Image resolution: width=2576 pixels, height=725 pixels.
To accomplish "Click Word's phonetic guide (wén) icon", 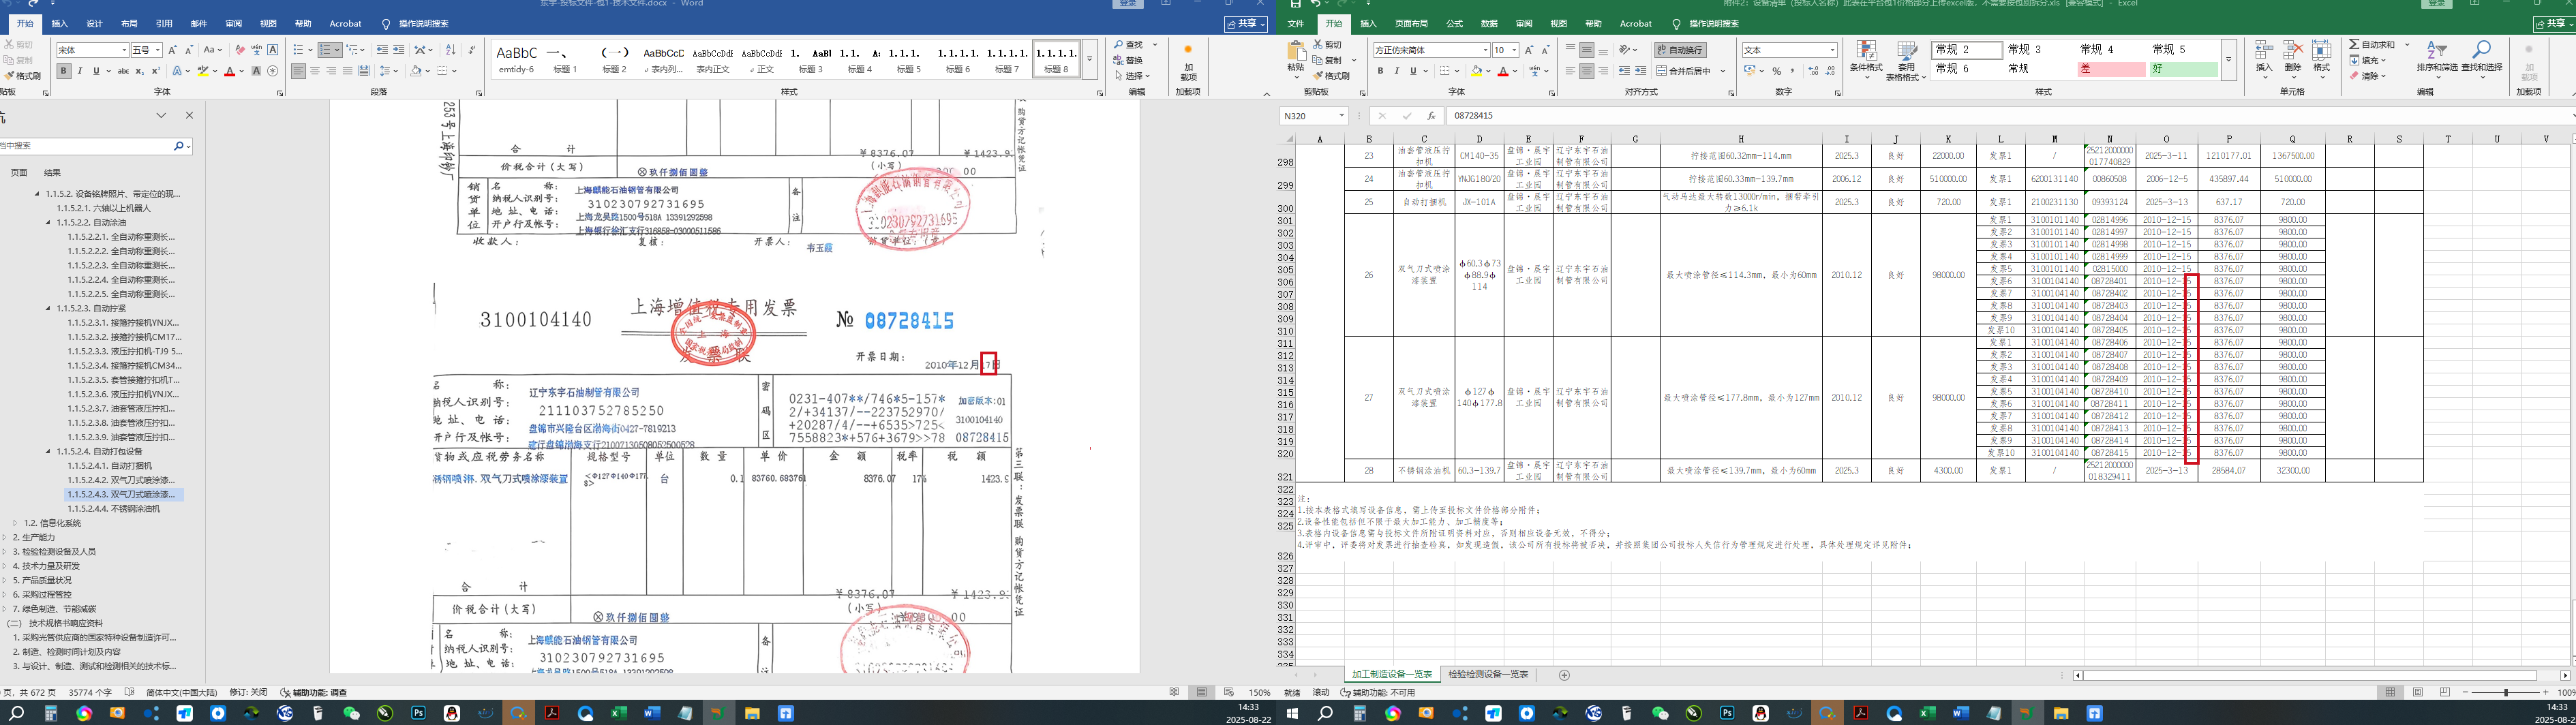I will (x=256, y=50).
